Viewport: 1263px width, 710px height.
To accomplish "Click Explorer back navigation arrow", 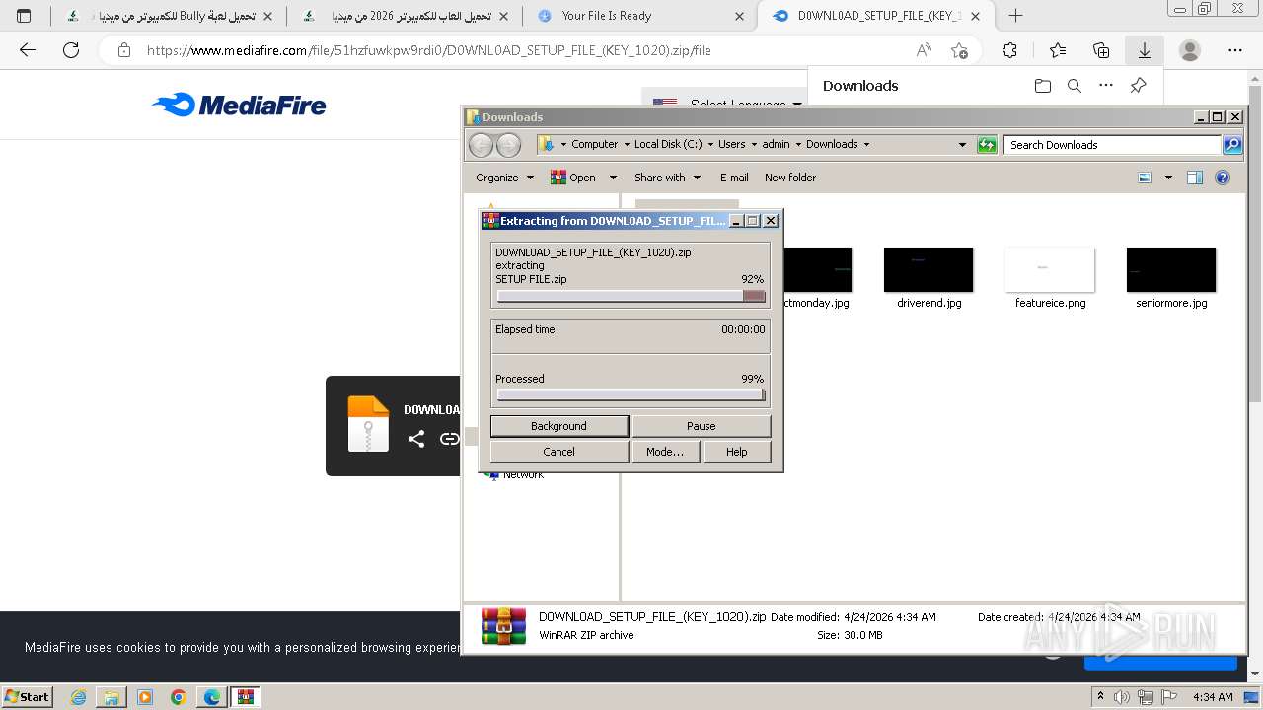I will (481, 145).
